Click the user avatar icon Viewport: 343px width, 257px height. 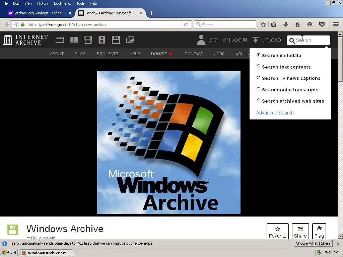click(201, 40)
